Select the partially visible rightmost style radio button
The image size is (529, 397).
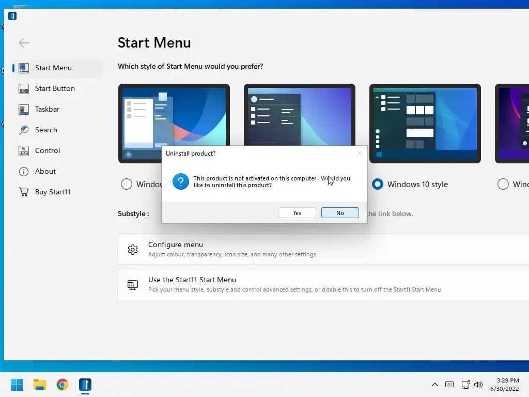503,184
